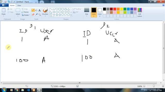
Task: Activate Color 2 background selector
Action: click(100, 12)
